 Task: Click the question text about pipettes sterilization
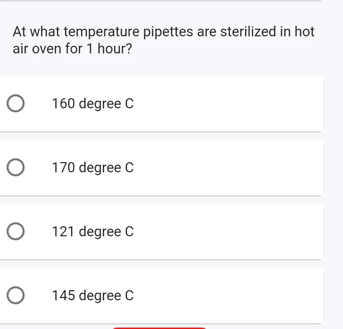coord(164,40)
